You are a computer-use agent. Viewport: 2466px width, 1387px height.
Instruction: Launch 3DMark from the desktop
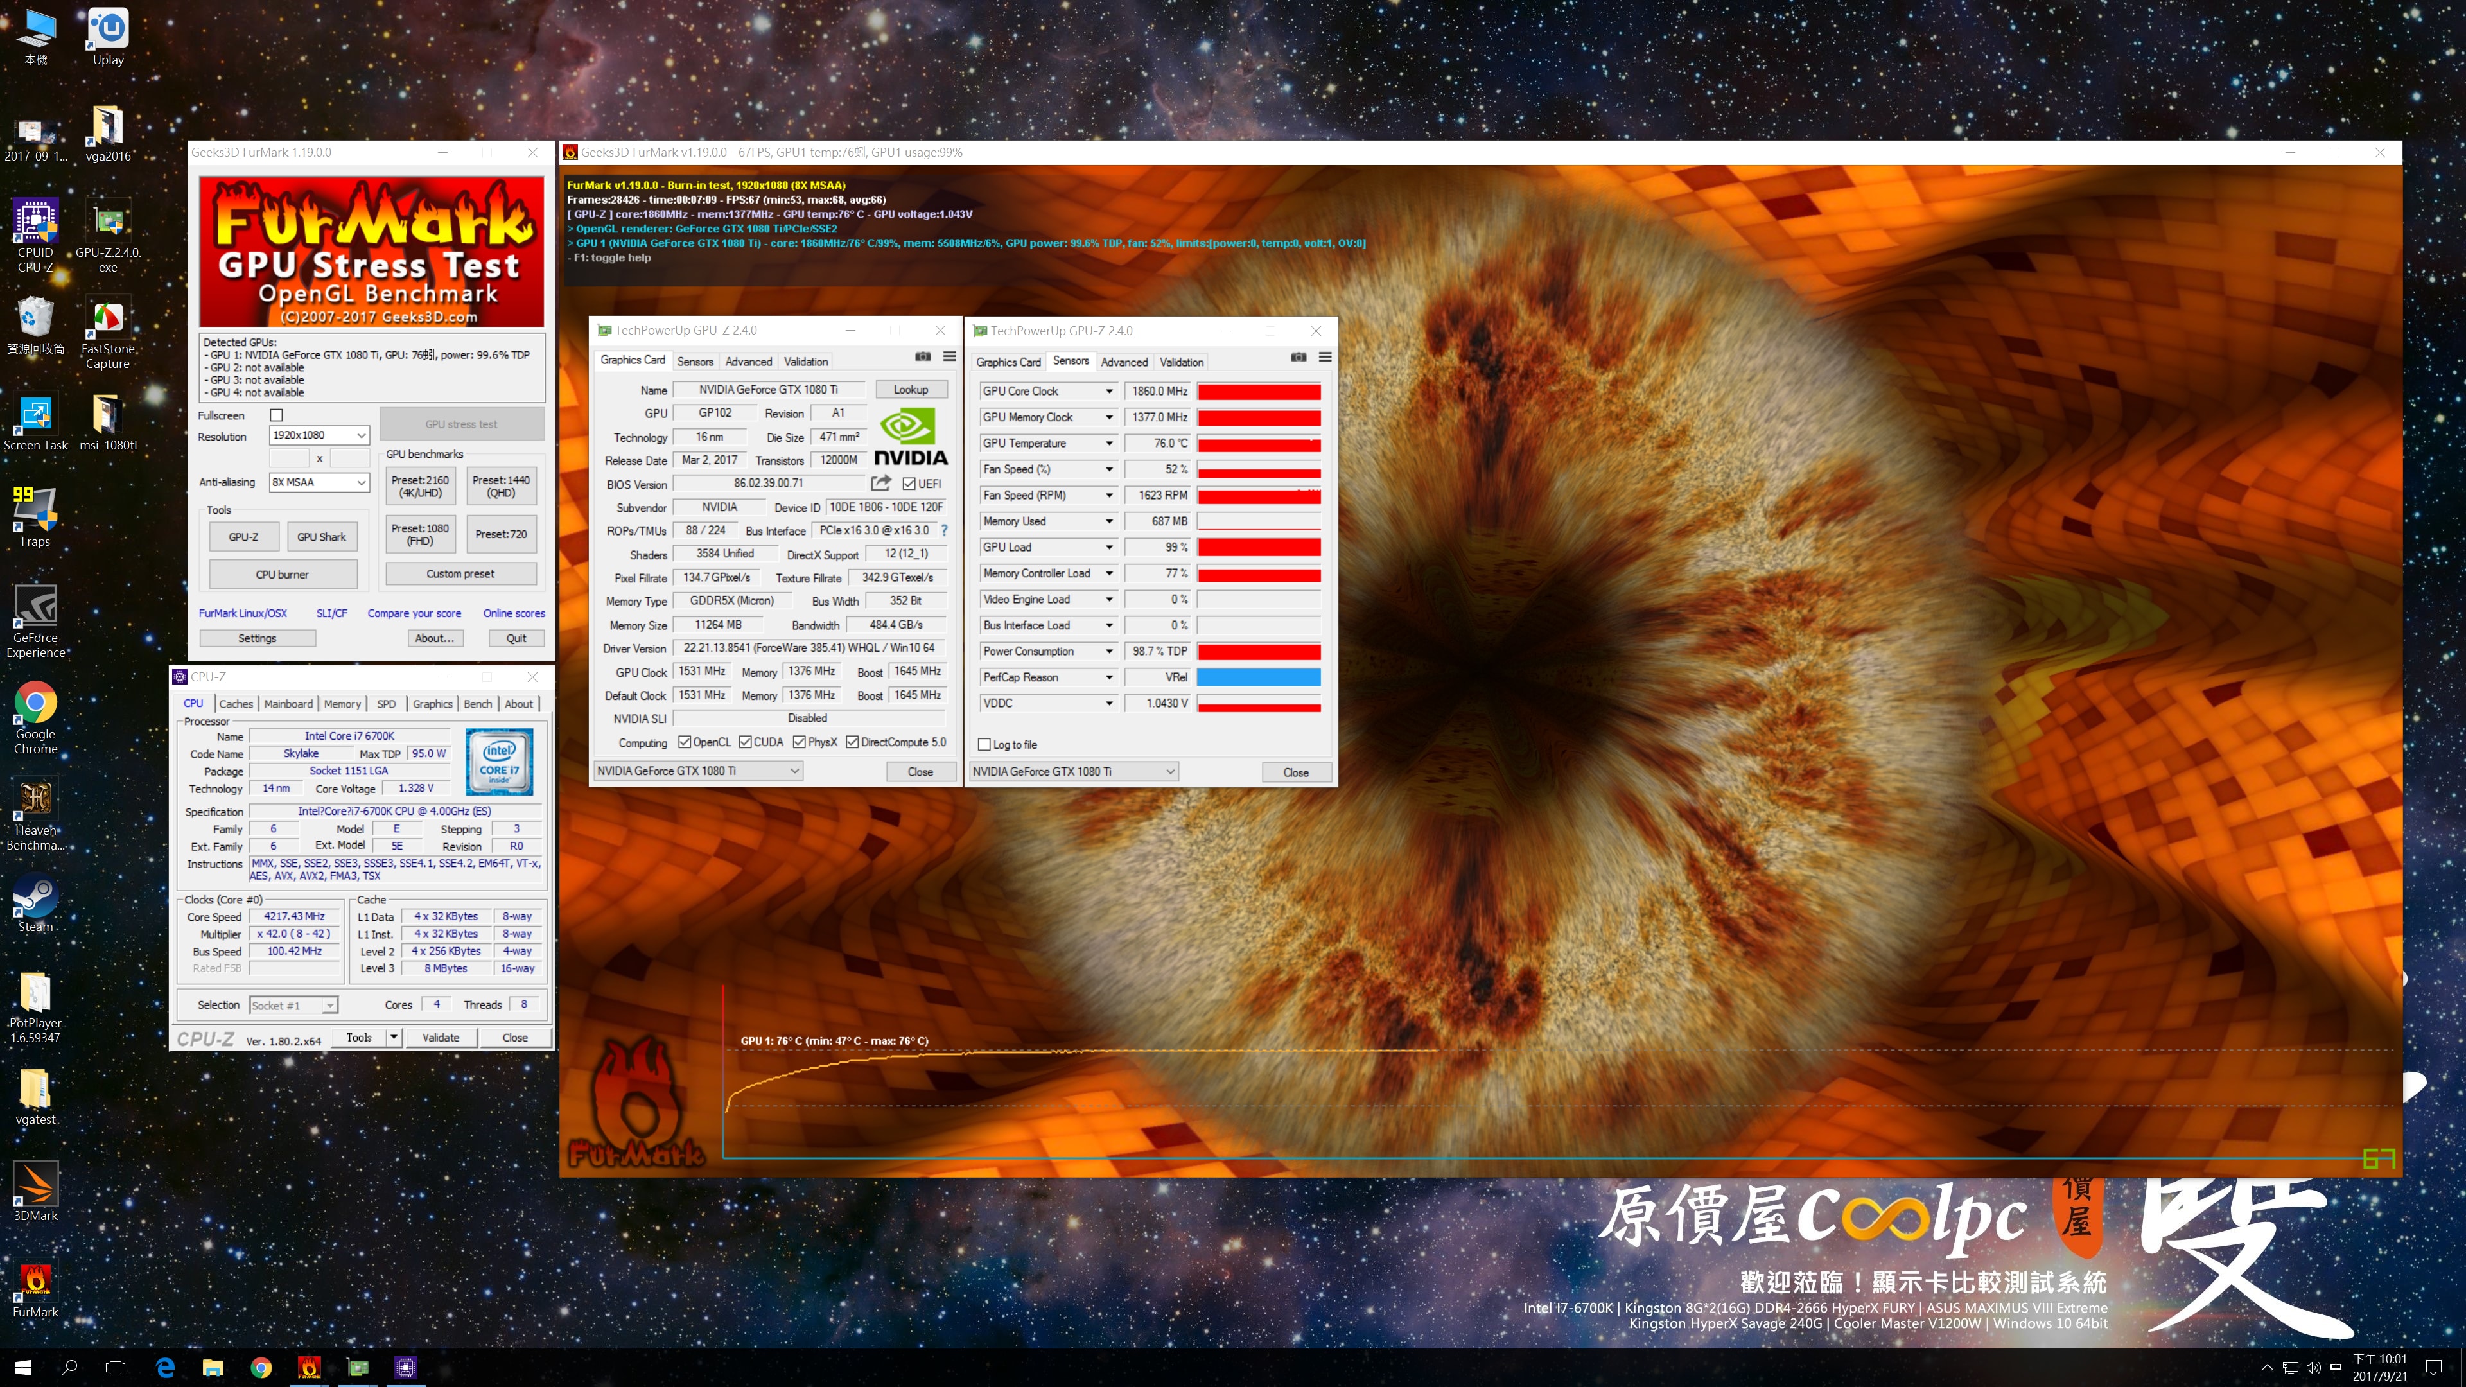click(35, 1192)
